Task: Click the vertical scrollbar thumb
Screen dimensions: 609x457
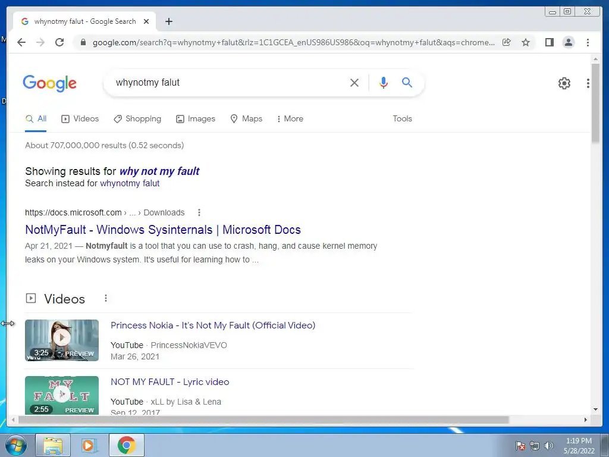Action: [x=595, y=103]
